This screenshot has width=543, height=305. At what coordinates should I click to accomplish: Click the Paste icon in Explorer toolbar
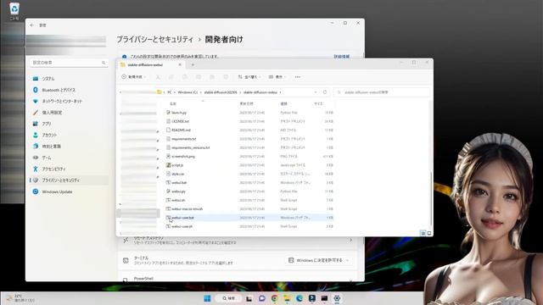pyautogui.click(x=185, y=77)
